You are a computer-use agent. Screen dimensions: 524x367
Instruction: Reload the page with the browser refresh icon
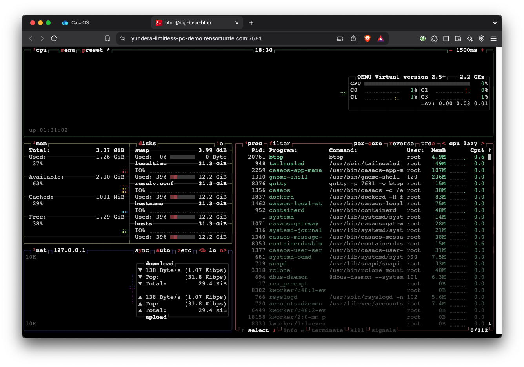(x=54, y=38)
